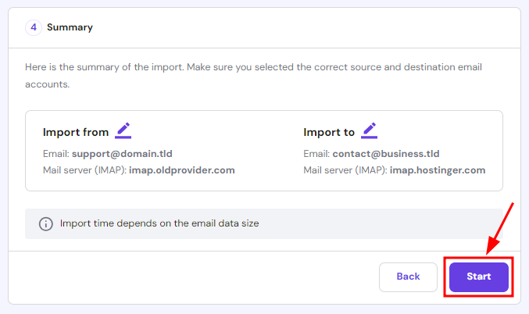
Task: Click the Import to heading text
Action: 329,132
